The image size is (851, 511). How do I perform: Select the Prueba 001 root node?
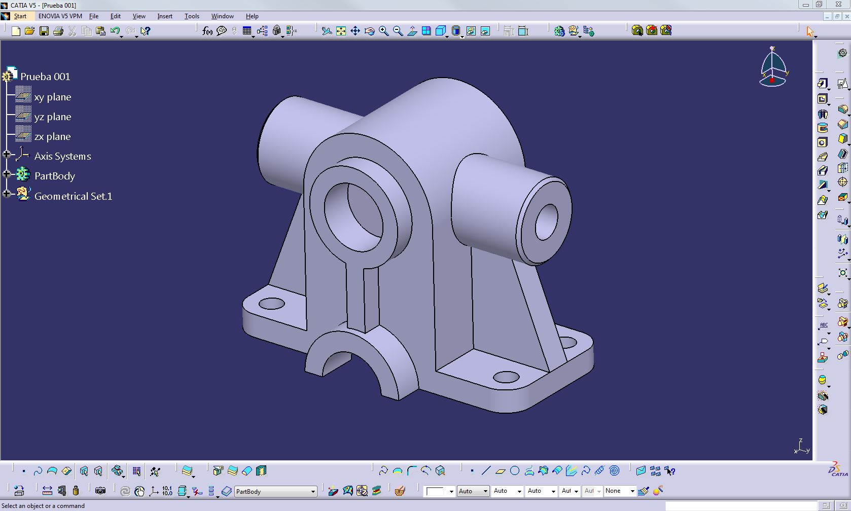coord(45,77)
